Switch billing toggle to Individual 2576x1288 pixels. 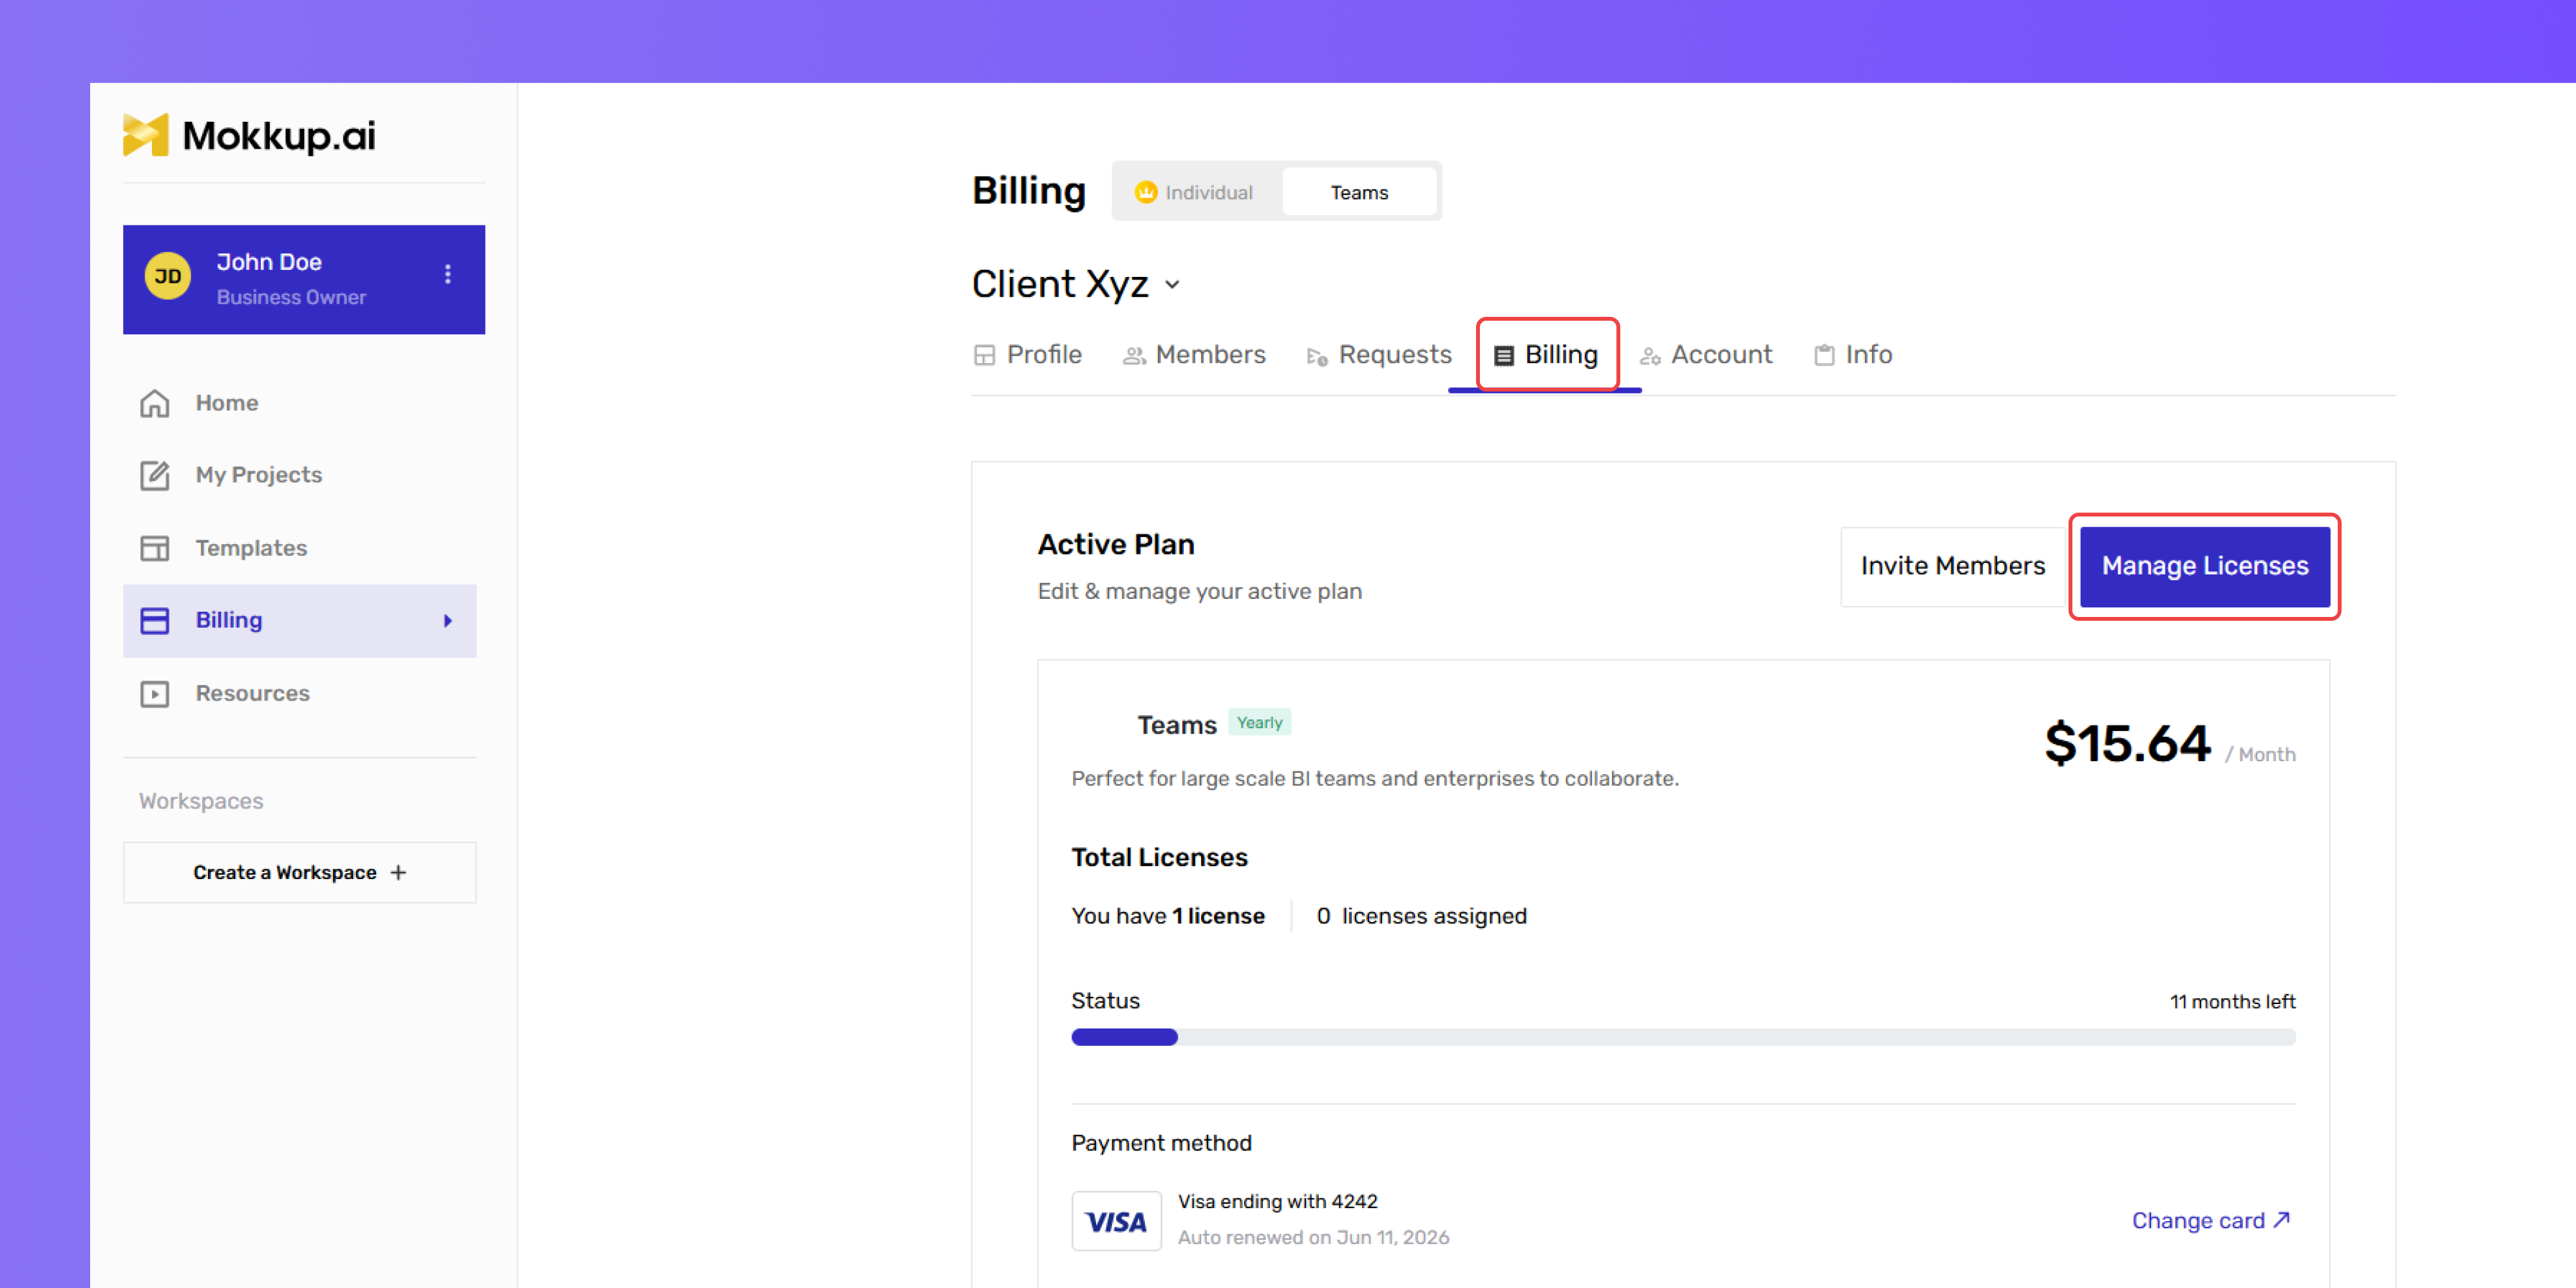tap(1195, 192)
